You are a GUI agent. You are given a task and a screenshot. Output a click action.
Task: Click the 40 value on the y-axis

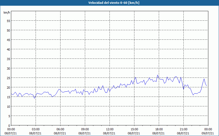8,49
